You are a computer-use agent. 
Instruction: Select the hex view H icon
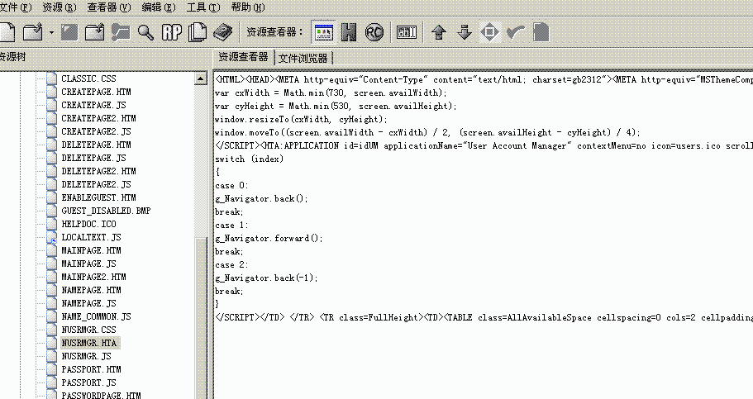tap(350, 32)
